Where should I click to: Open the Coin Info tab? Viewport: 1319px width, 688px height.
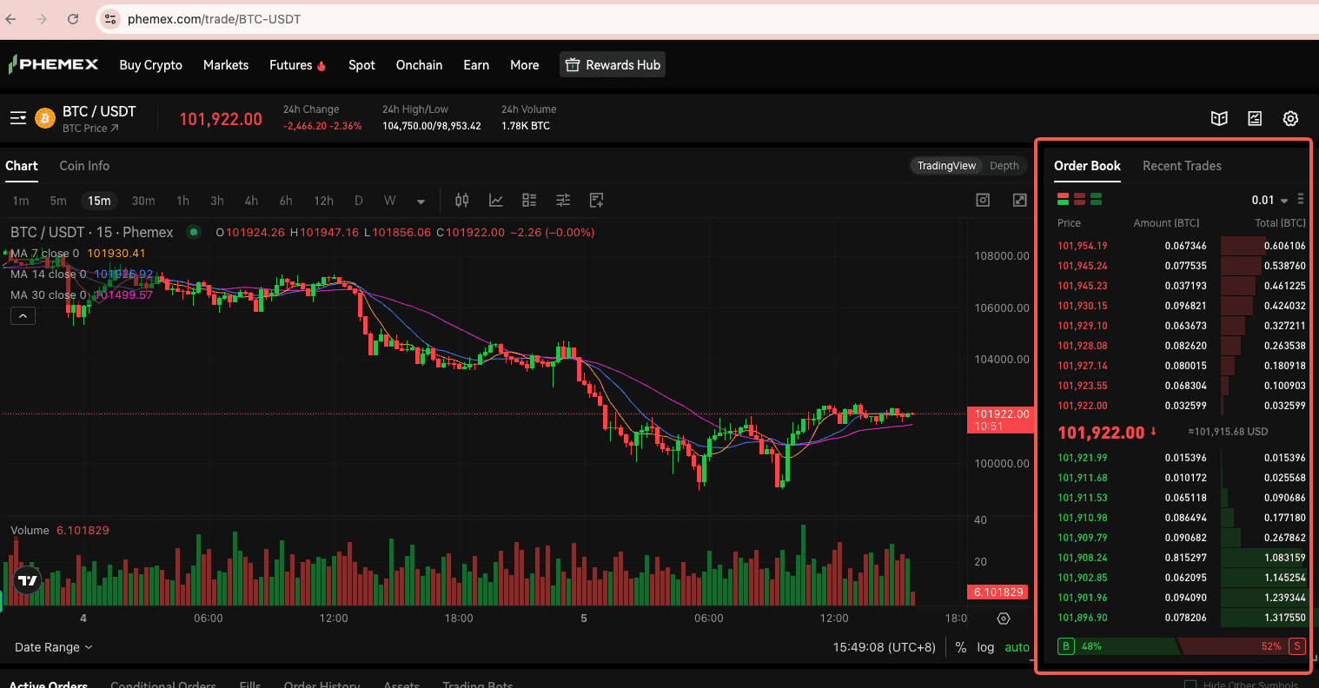(x=84, y=166)
